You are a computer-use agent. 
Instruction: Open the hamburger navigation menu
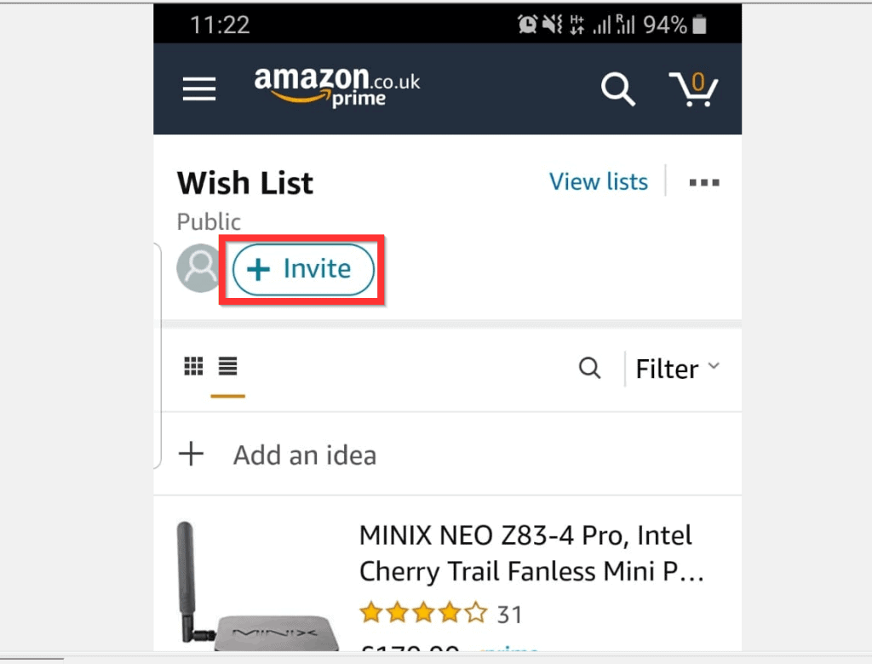(x=199, y=89)
